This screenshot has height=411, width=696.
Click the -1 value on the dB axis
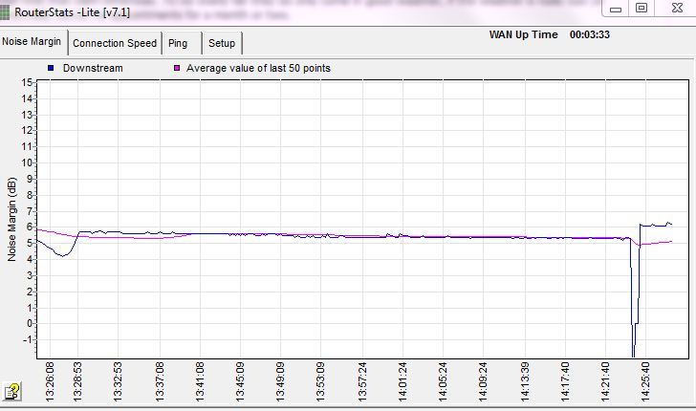pos(27,340)
